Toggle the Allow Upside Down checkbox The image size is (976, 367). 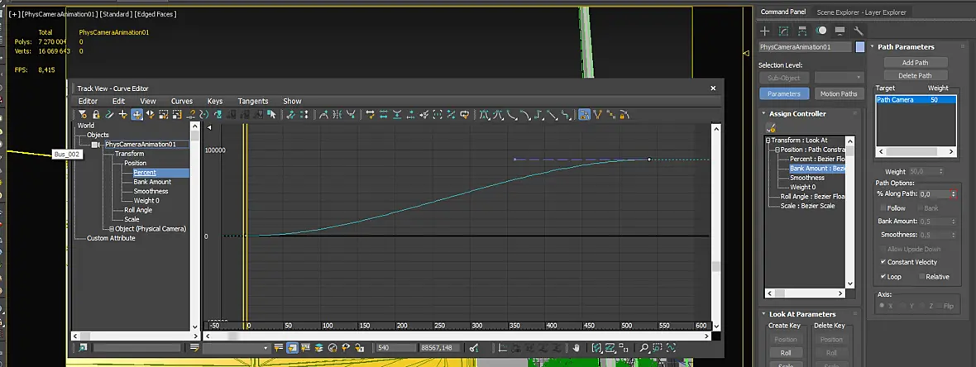(x=884, y=249)
